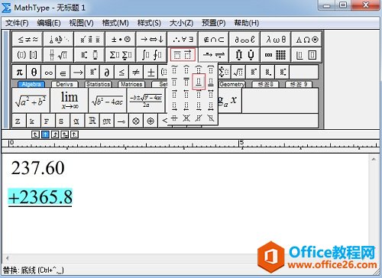Select the tilde over-template in the open palette

174,69
